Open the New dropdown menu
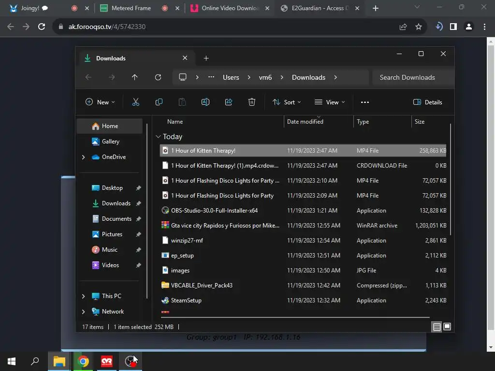The image size is (495, 371). point(100,102)
